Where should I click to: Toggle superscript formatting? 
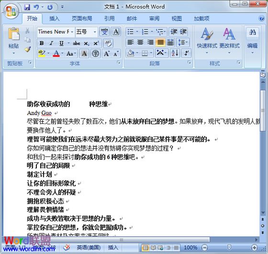(x=96, y=43)
